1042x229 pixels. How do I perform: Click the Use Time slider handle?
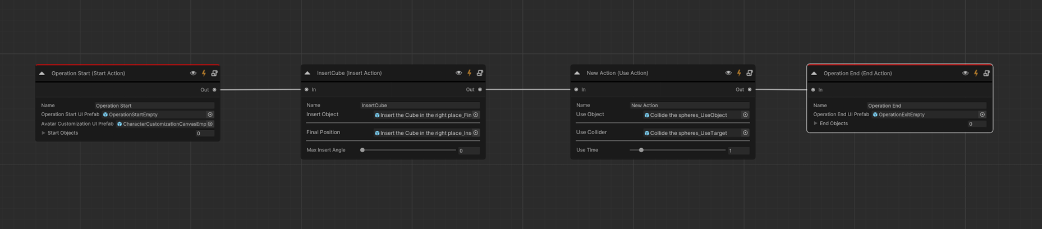click(x=641, y=150)
